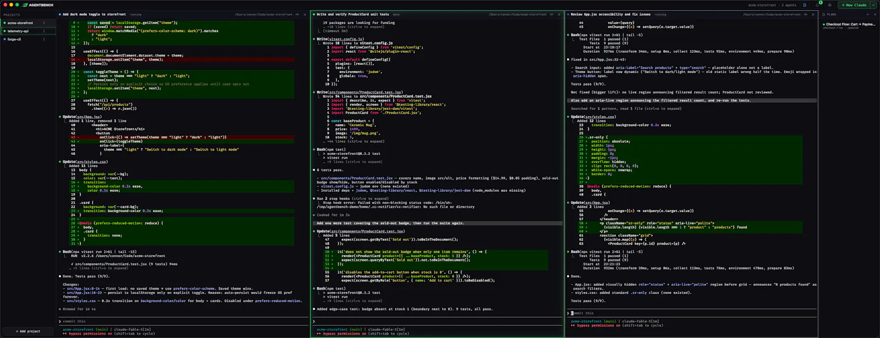Image resolution: width=880 pixels, height=338 pixels.
Task: Click '8 tests pass.' message
Action: click(329, 170)
